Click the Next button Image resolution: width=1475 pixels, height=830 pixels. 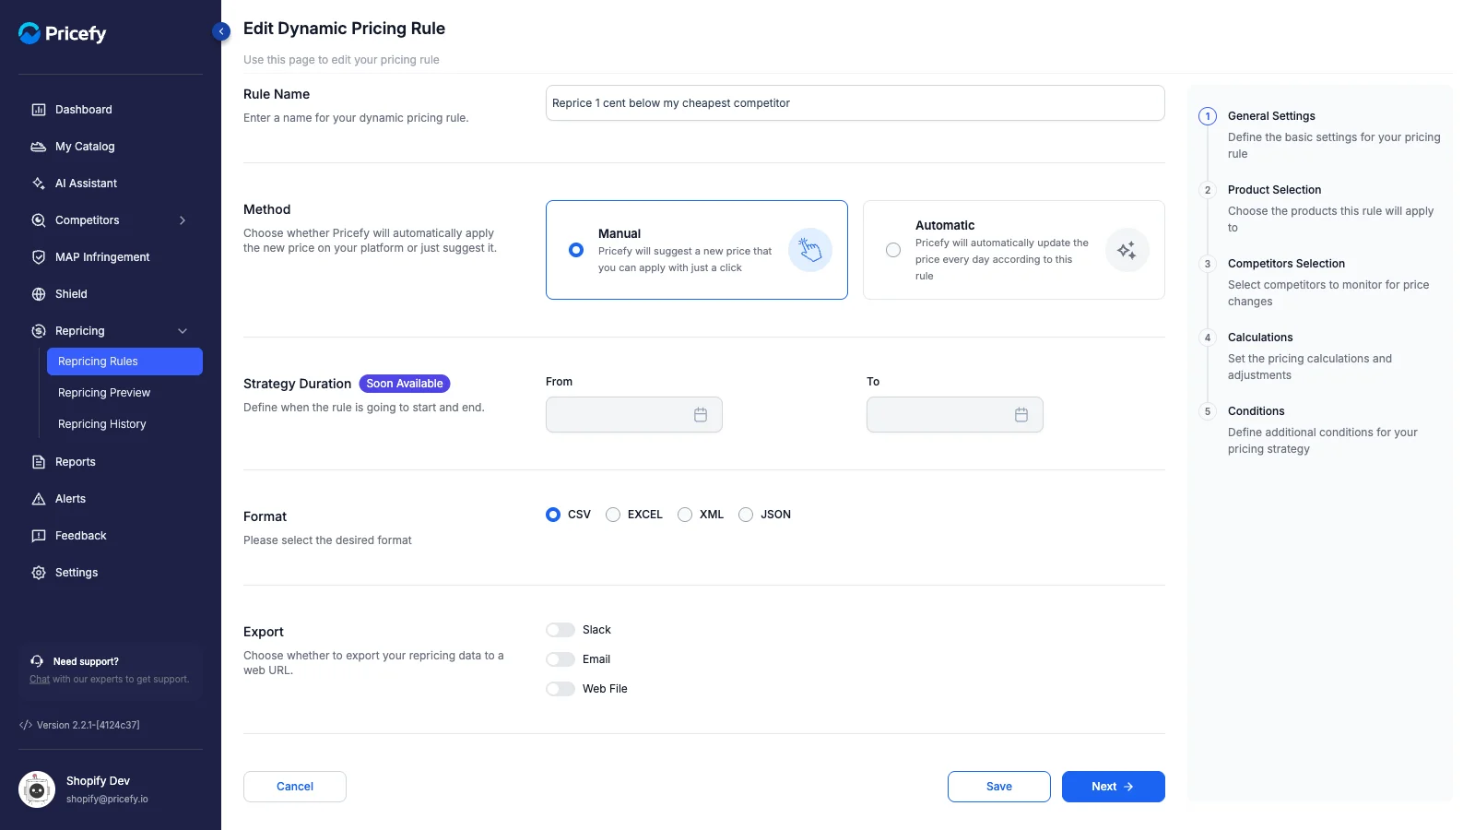coord(1114,787)
